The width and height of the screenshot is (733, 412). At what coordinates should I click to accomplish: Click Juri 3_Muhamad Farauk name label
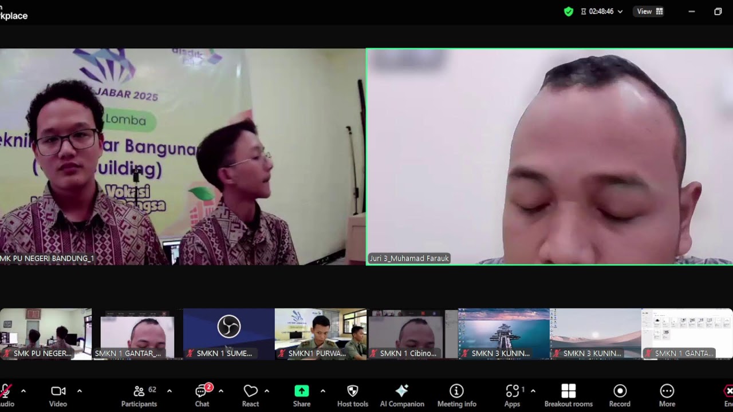pos(409,259)
